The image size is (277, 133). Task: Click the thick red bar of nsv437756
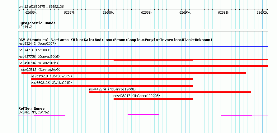pos(153,60)
